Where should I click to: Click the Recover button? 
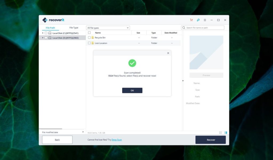[x=210, y=139]
